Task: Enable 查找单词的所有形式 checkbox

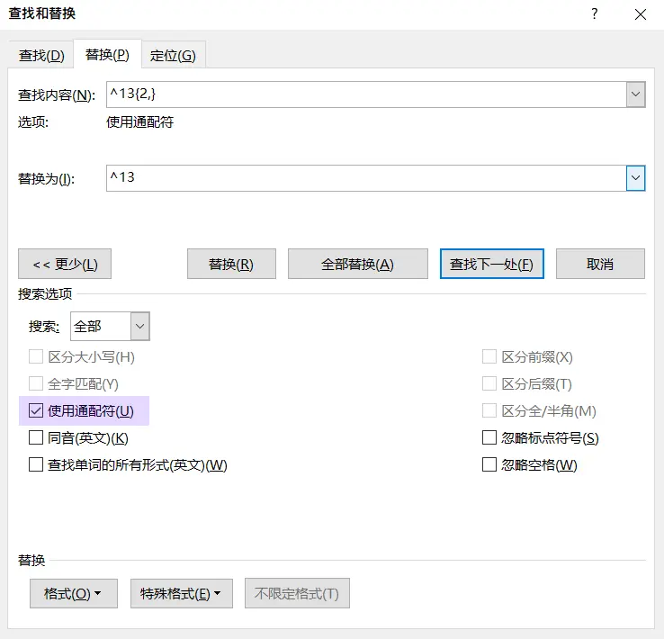Action: point(36,465)
